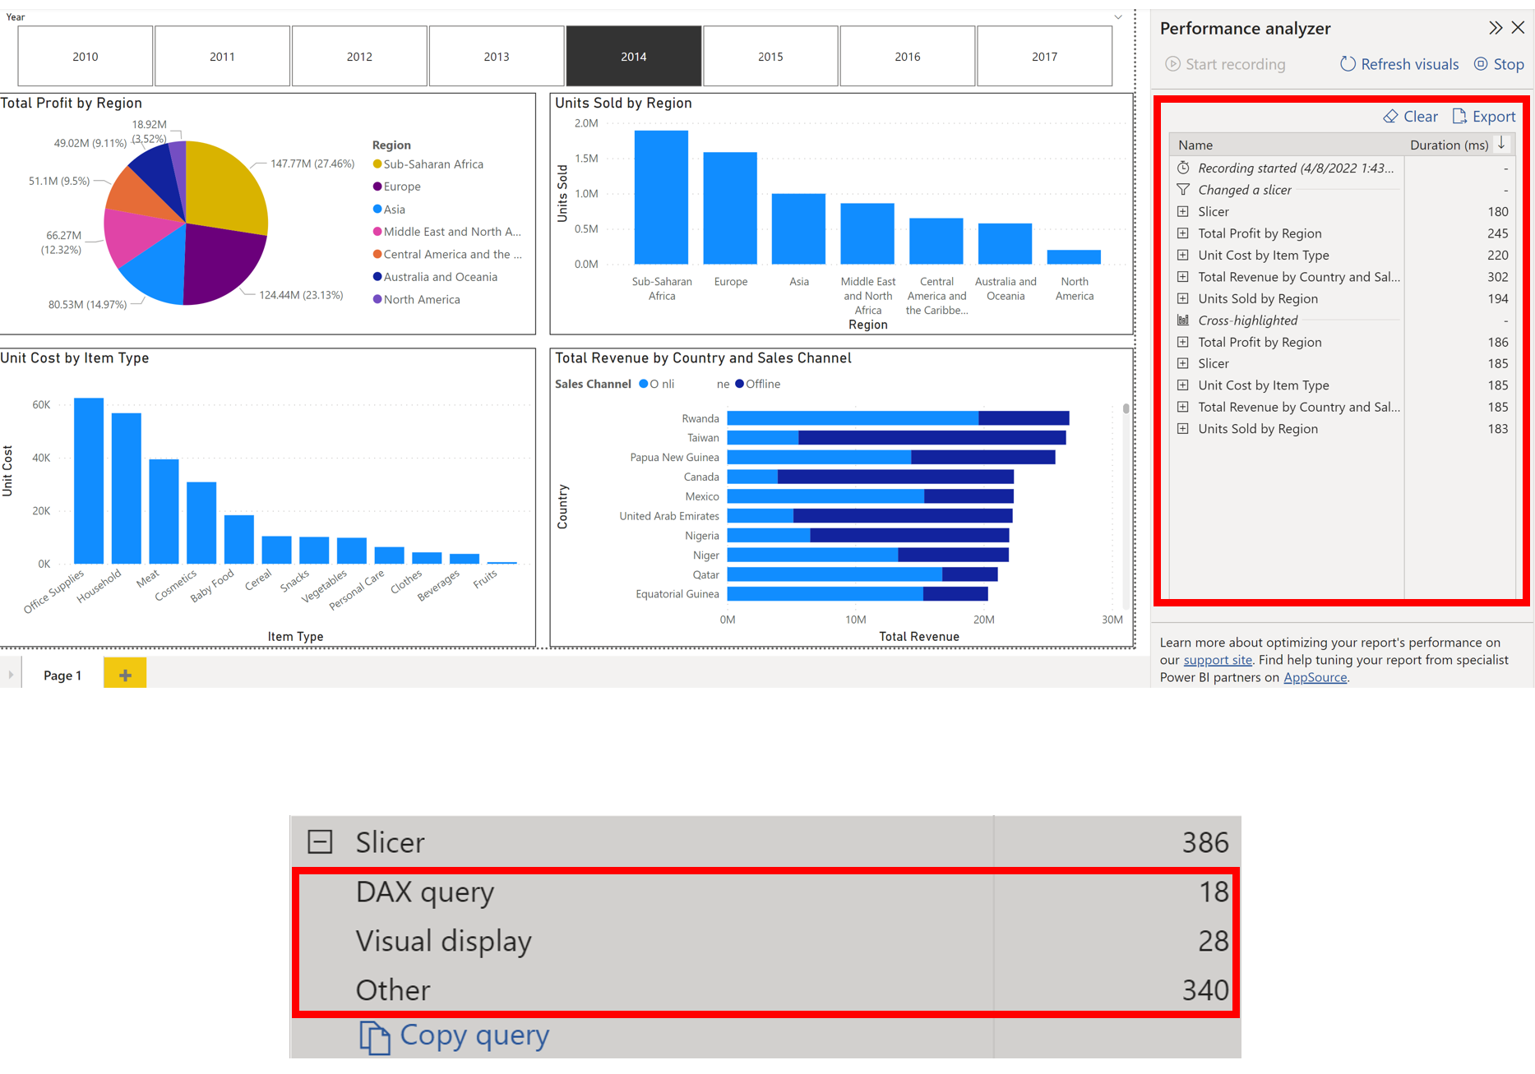
Task: Expand the Total Profit by Region entry
Action: [x=1182, y=233]
